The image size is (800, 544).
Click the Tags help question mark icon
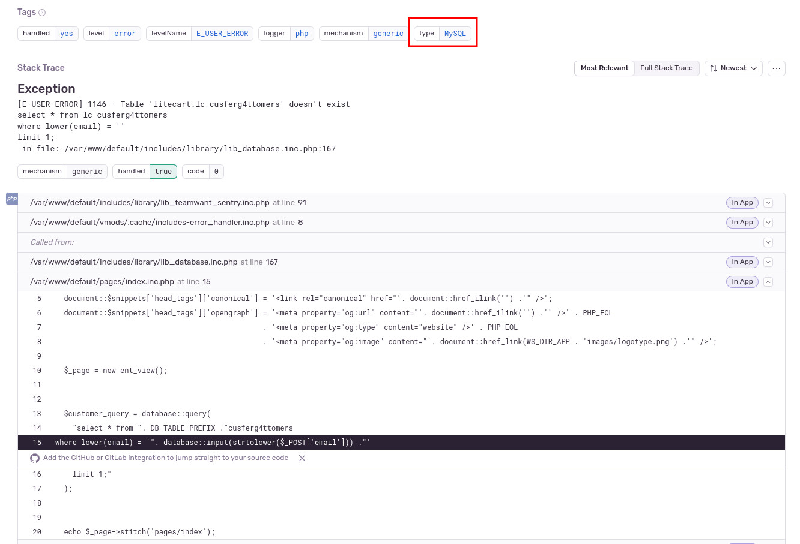42,13
